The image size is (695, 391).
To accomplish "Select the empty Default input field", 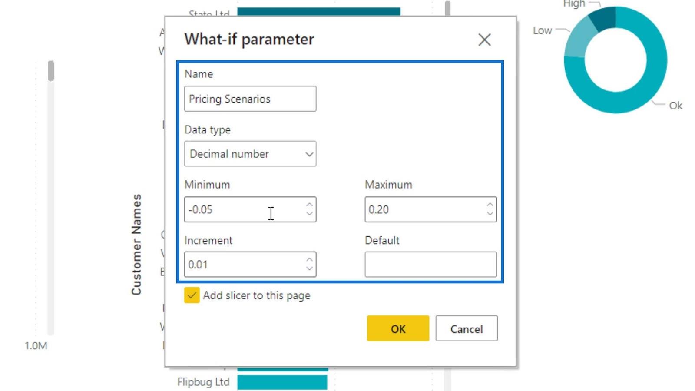I will click(x=430, y=264).
